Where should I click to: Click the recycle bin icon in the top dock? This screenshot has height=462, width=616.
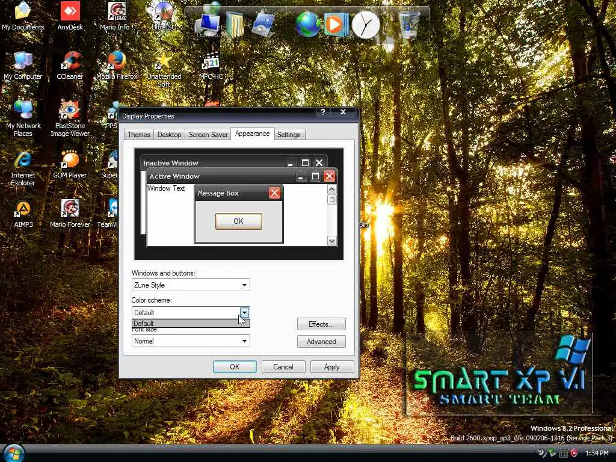pos(409,24)
